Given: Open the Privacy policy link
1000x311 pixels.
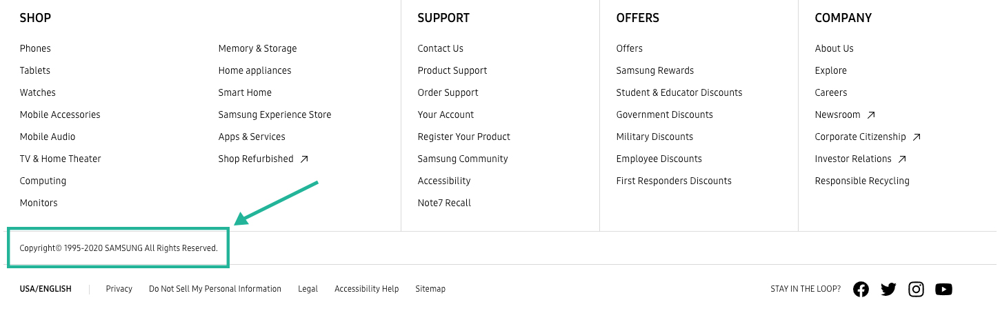Looking at the screenshot, I should click(119, 289).
